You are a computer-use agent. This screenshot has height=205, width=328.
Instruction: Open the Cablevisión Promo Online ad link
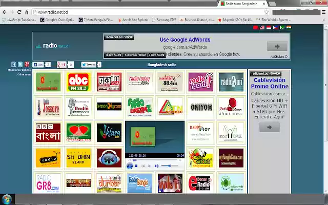(270, 83)
